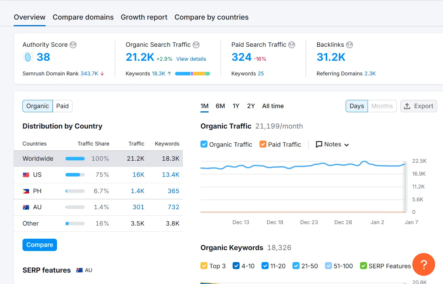
Task: Click the AU flag next to SERP features
Action: [79, 270]
